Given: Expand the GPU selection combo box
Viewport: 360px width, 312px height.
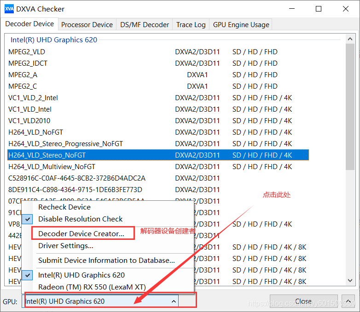Looking at the screenshot, I should point(100,301).
